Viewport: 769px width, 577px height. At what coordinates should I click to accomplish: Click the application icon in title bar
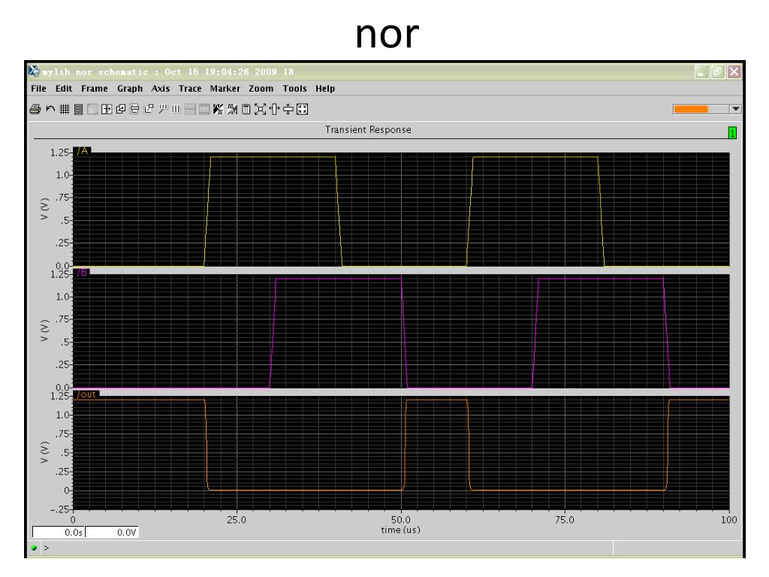point(33,71)
